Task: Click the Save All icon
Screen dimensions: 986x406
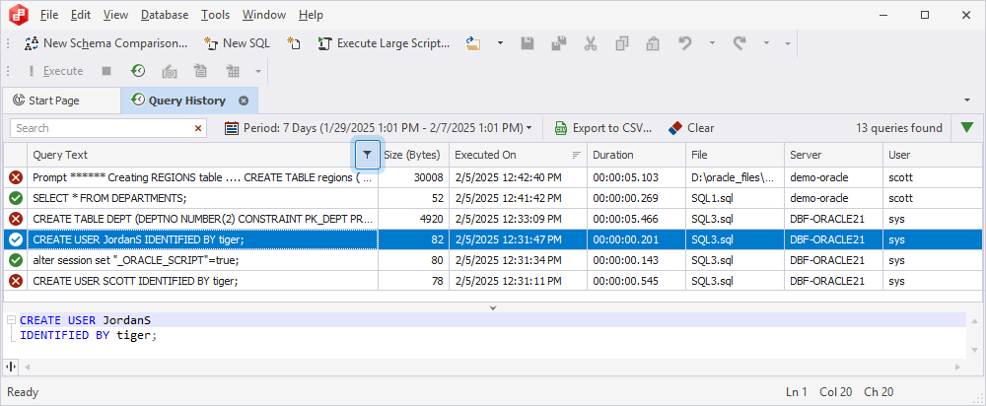Action: 559,43
